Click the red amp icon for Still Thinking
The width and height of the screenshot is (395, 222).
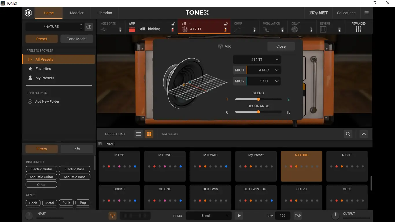click(x=132, y=29)
